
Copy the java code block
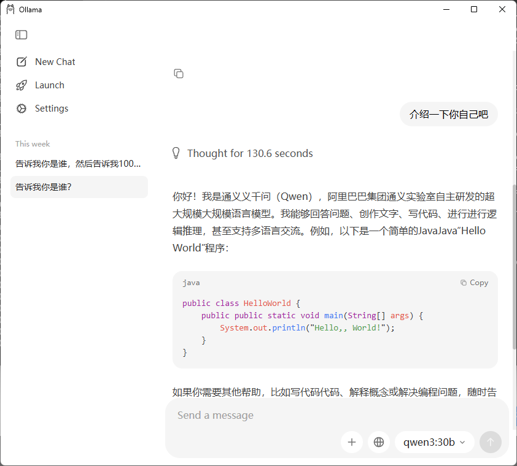coord(474,283)
